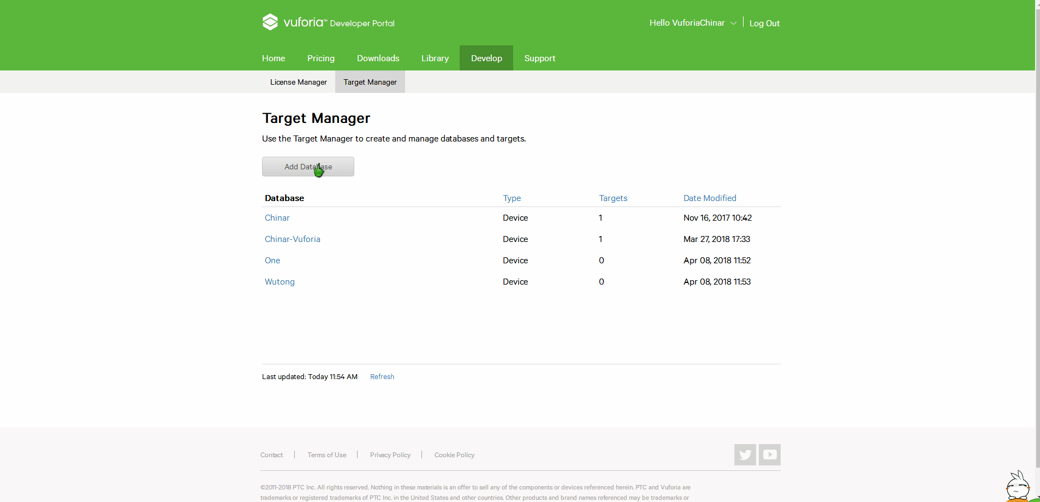1040x502 pixels.
Task: Click the rabbit mascot icon
Action: click(x=1018, y=486)
